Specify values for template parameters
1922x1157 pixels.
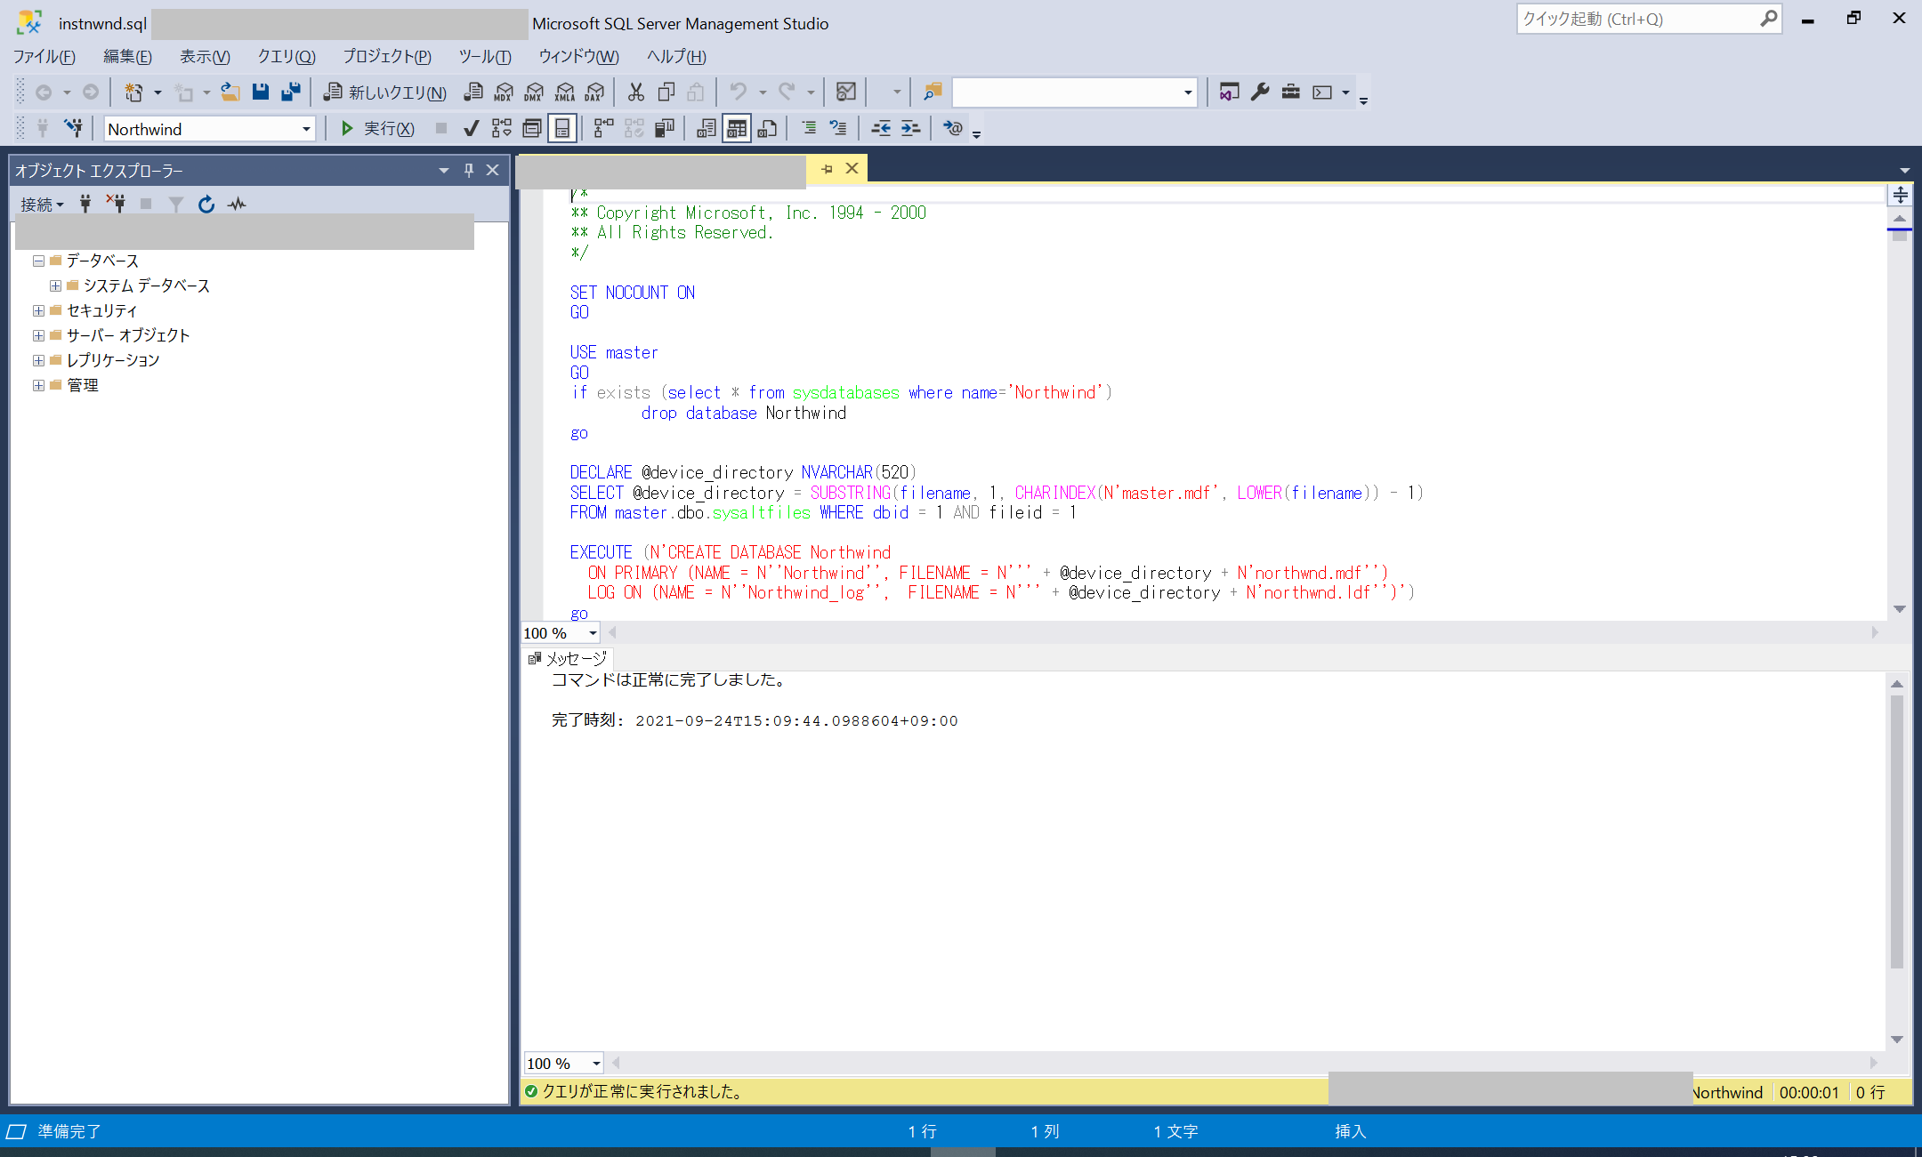click(953, 128)
